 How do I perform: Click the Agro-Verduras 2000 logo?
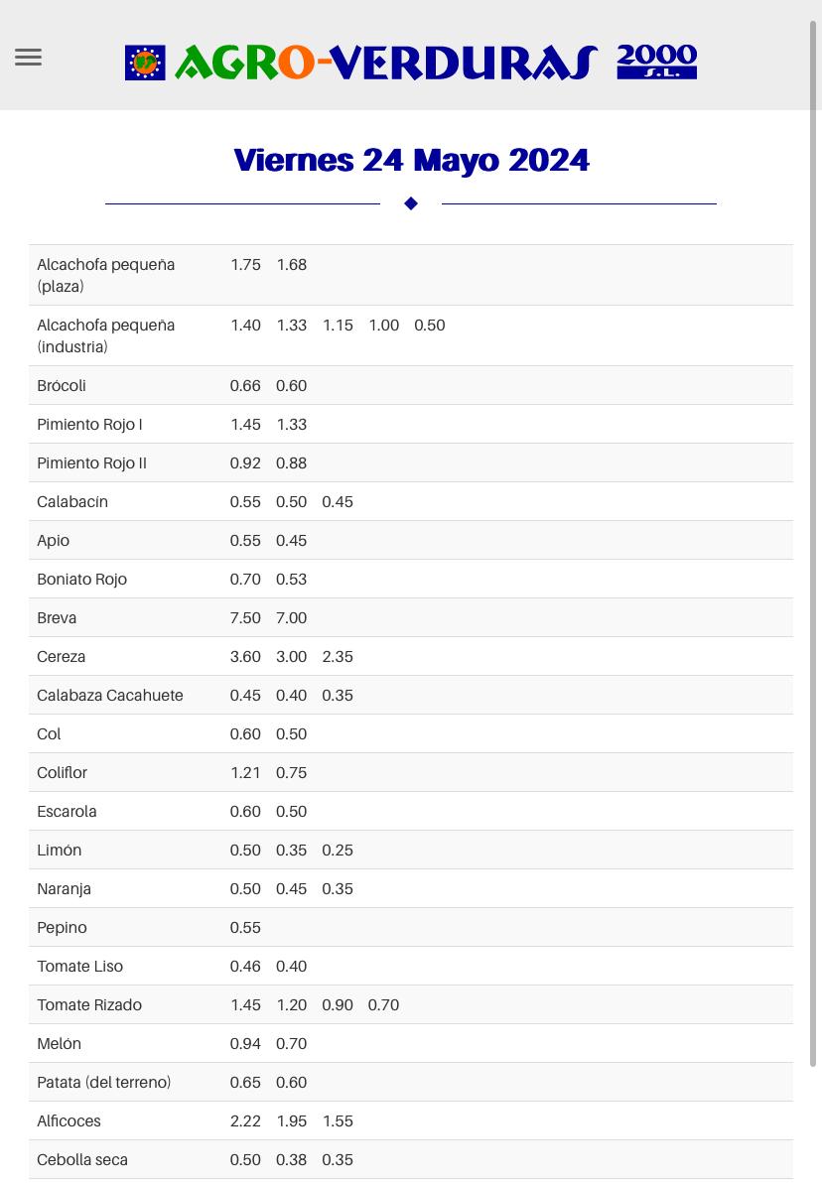click(411, 62)
